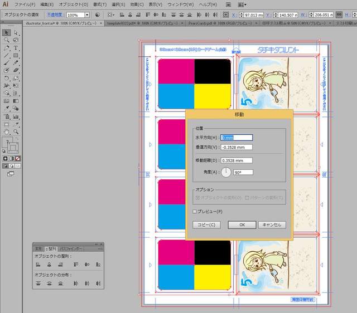
Task: Open the opacity percentage dropdown
Action: click(x=87, y=14)
